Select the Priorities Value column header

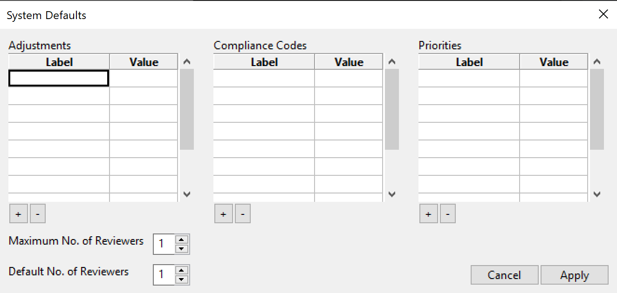(554, 62)
